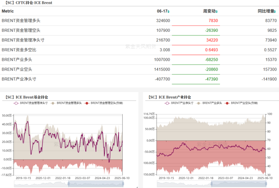Viewport: 279px width, 188px height.
Task: Click the 2023-03-07 label on fund chart
Action: click(83, 178)
